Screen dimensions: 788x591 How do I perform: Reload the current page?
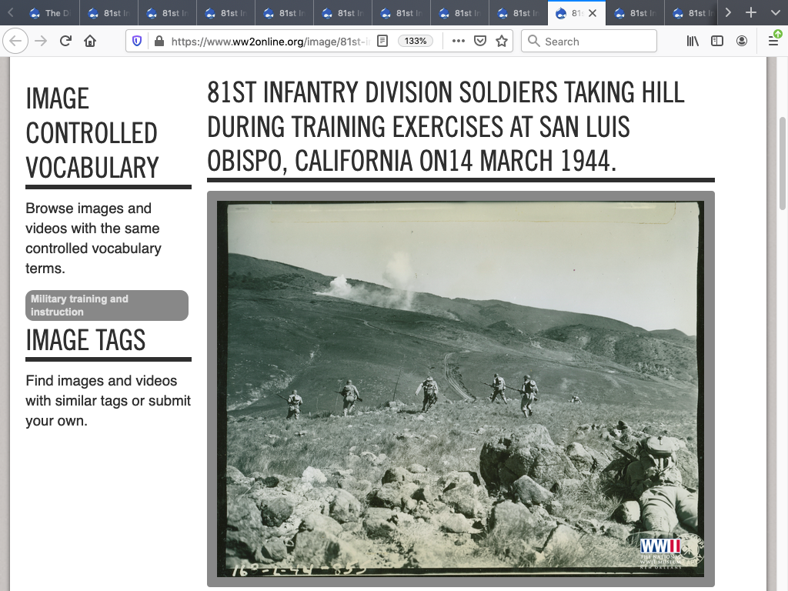coord(66,42)
